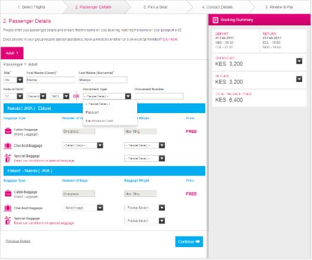Click the checked baggage suitcase icon, return flight

click(x=8, y=208)
